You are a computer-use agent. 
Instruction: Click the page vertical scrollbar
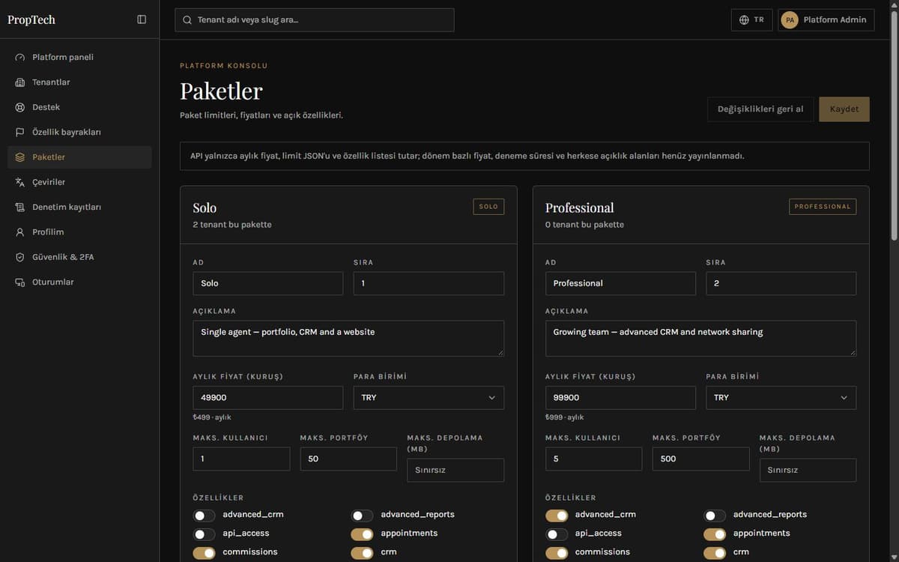coord(894,124)
